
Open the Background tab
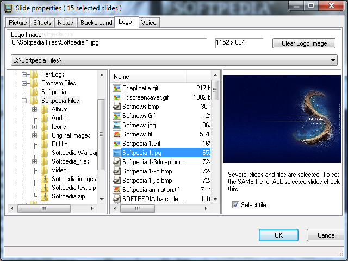pos(96,23)
